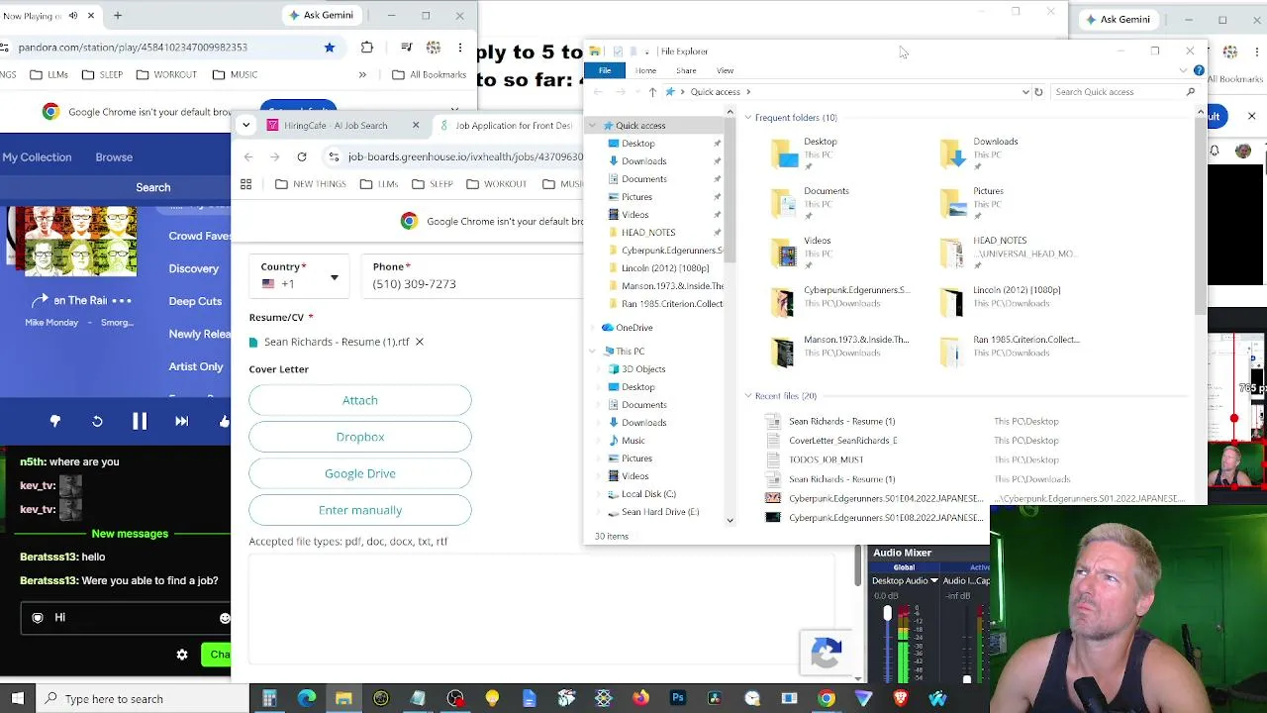This screenshot has height=713, width=1267.
Task: Open the Home ribbon tab
Action: point(645,70)
